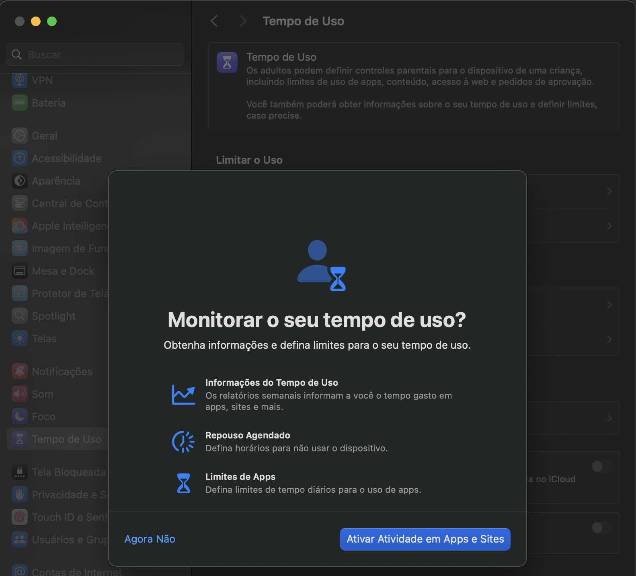Click 'VPN' label in sidebar

tap(42, 80)
